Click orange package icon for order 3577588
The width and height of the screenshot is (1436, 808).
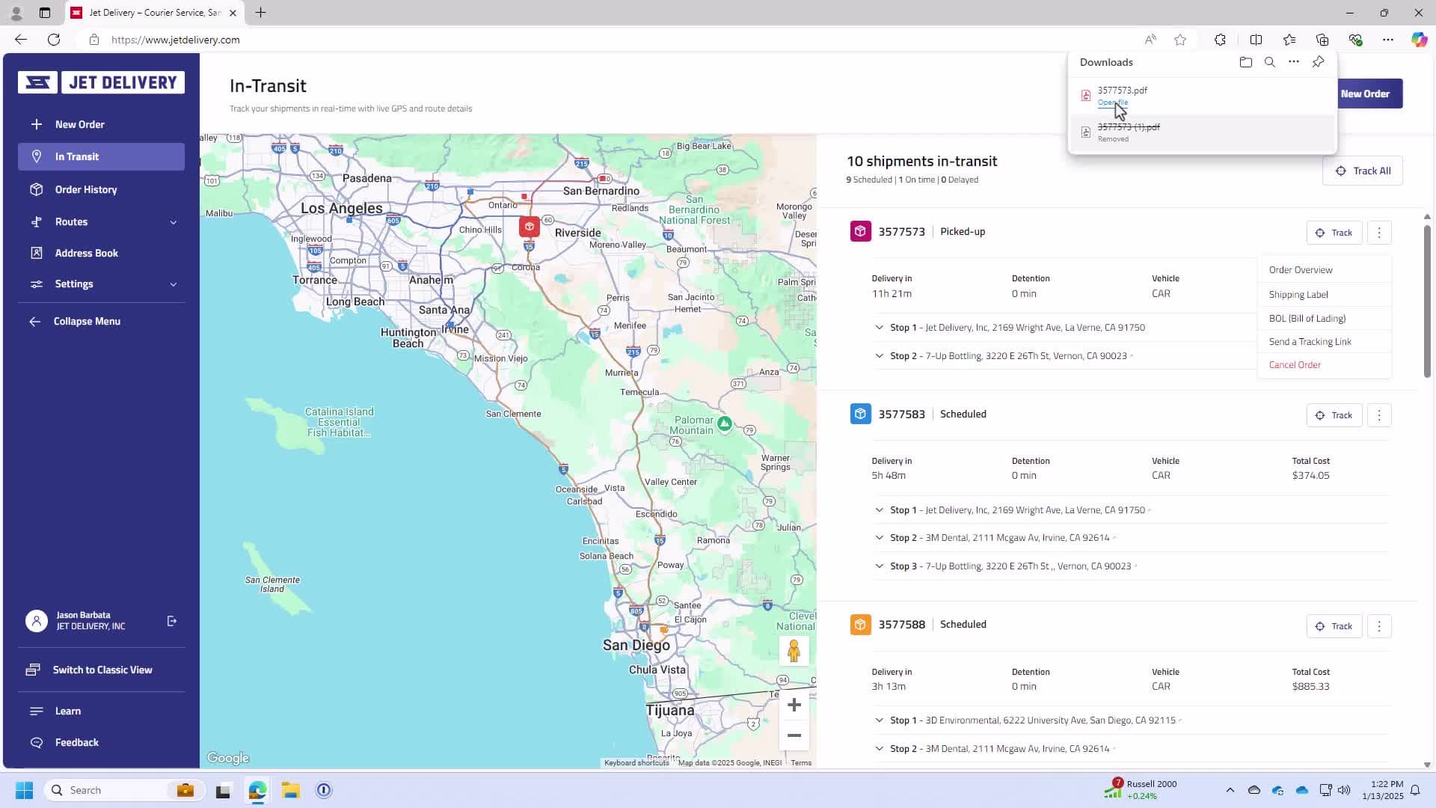[x=860, y=625]
